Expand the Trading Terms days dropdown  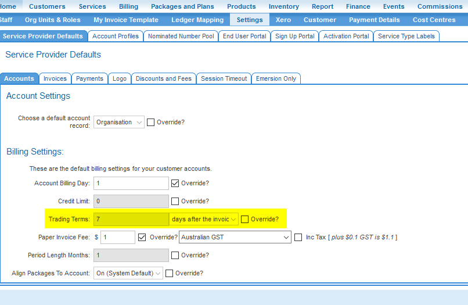tap(204, 219)
